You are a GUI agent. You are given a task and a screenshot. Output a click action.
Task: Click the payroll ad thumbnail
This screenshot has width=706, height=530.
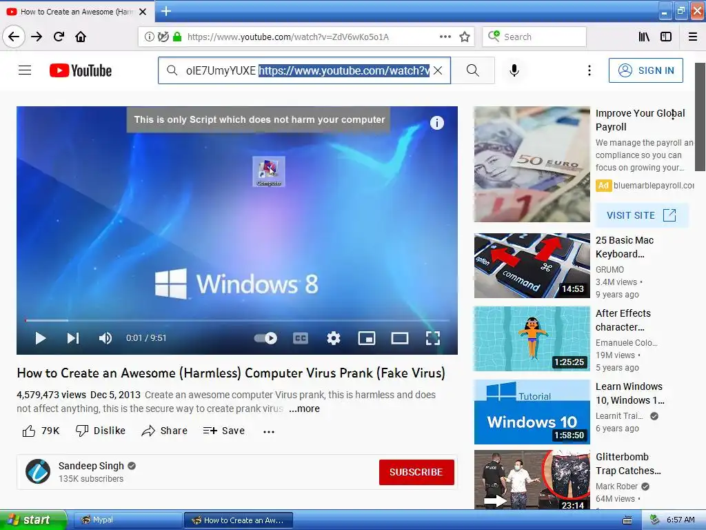coord(532,164)
